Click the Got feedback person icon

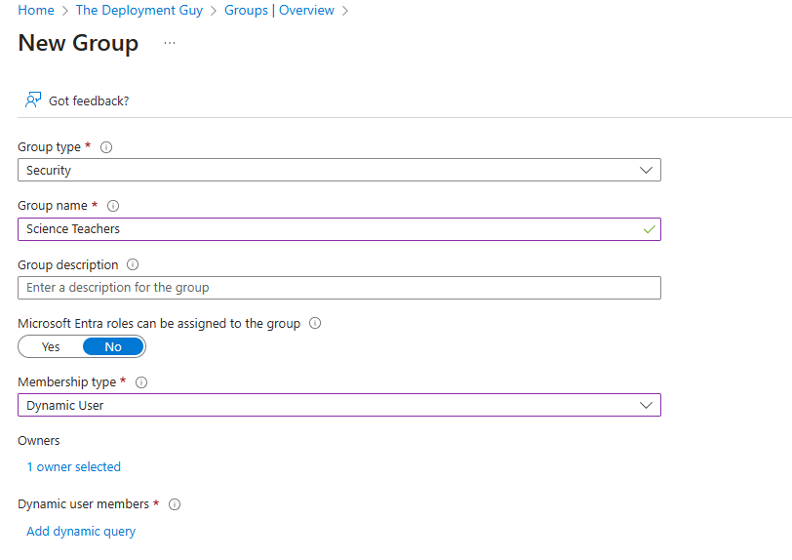click(33, 100)
